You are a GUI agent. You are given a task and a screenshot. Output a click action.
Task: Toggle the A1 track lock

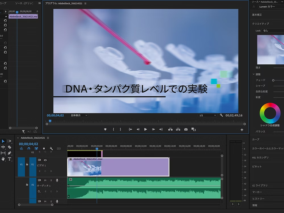[27, 185]
